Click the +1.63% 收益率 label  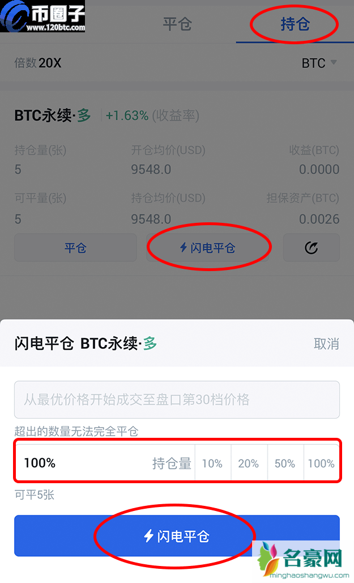pyautogui.click(x=152, y=116)
